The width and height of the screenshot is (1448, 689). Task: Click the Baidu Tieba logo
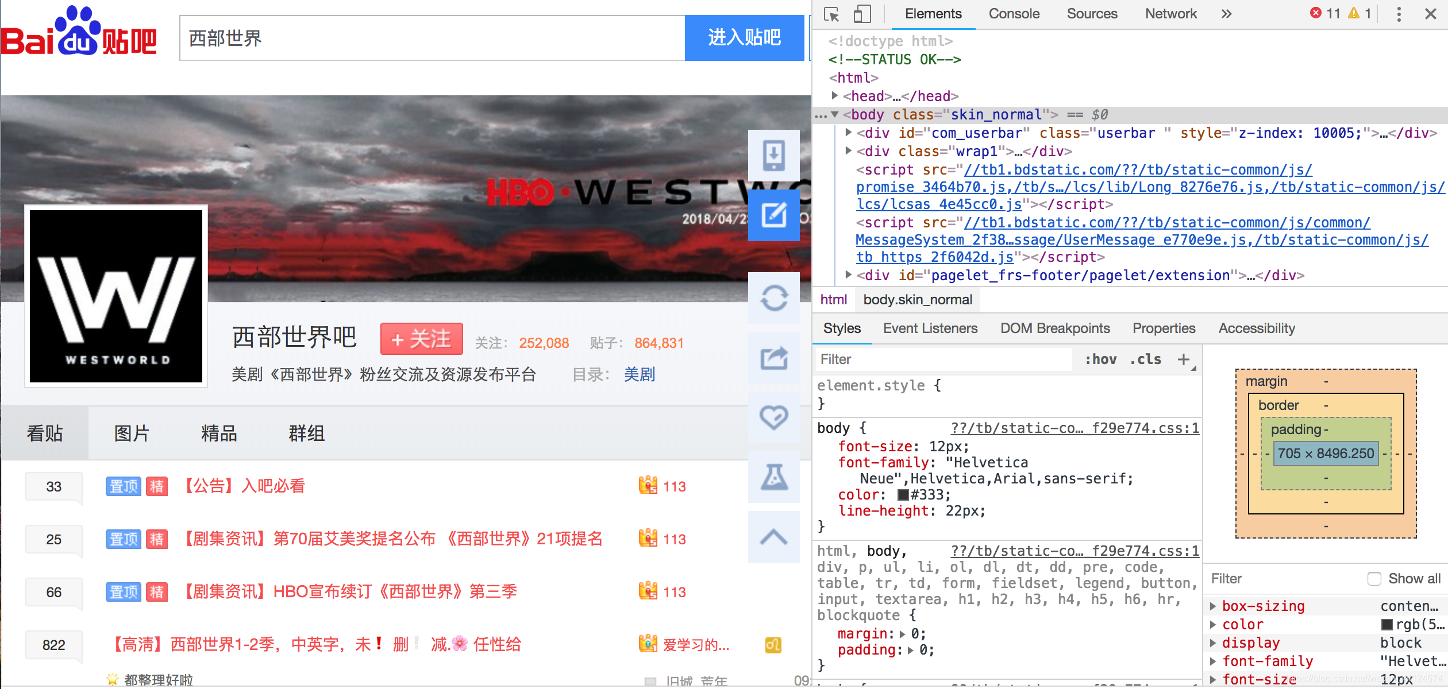click(79, 32)
